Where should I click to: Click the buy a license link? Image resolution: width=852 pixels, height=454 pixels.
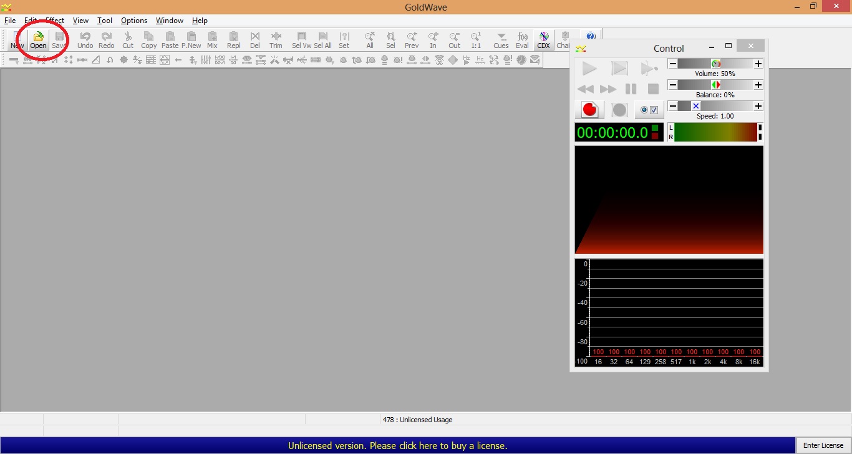pos(397,445)
